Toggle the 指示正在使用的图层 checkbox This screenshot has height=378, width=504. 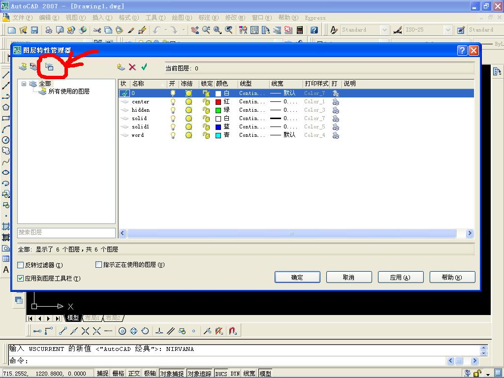pos(98,264)
